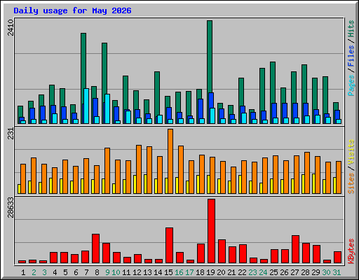The width and height of the screenshot is (359, 280).
Task: Click day 18 on the x-axis
Action: pyautogui.click(x=200, y=272)
